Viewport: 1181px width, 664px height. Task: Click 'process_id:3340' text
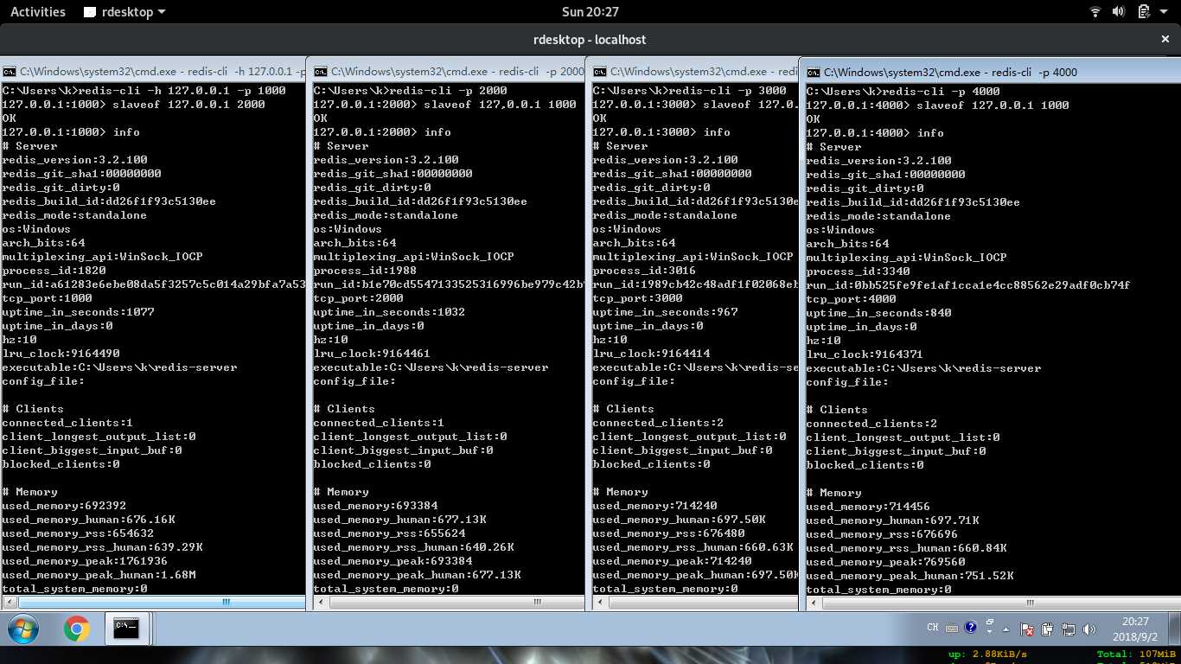859,271
